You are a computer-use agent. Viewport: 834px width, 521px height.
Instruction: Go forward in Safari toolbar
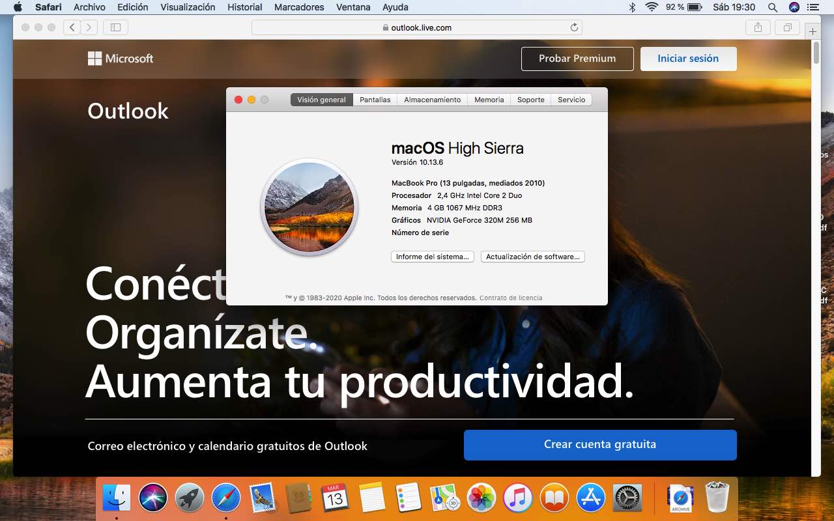click(x=89, y=27)
